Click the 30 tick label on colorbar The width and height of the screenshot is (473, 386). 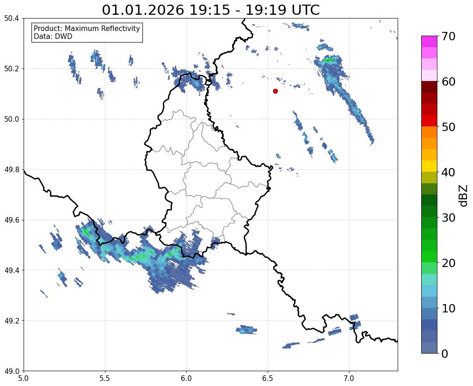pyautogui.click(x=448, y=218)
